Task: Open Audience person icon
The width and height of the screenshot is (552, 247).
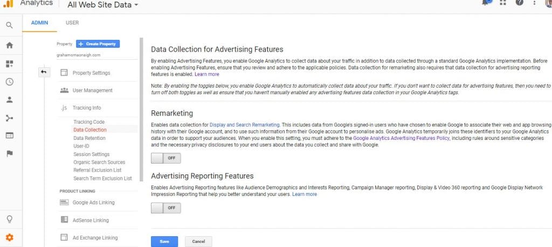Action: point(10,100)
